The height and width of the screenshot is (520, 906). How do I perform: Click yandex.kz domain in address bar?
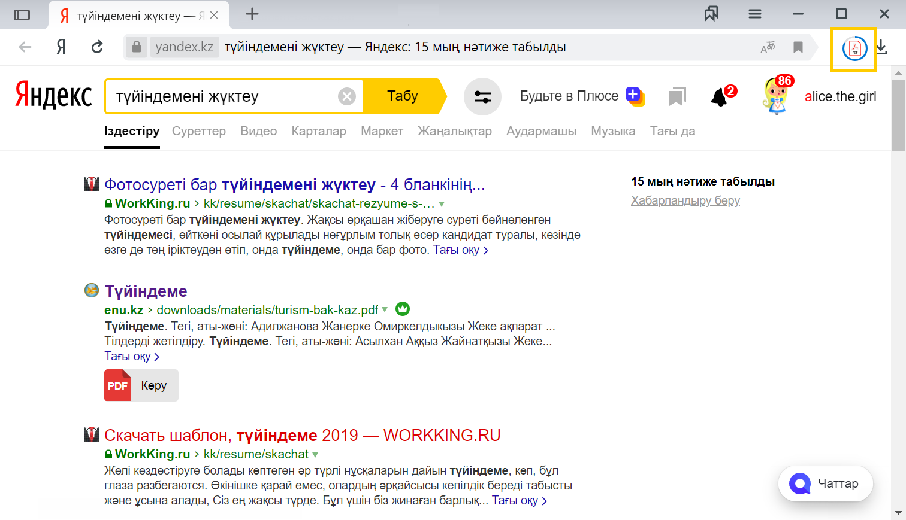185,47
